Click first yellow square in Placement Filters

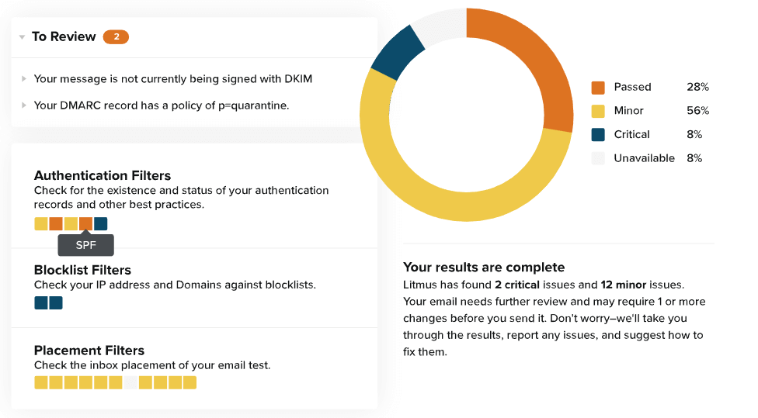tap(41, 382)
